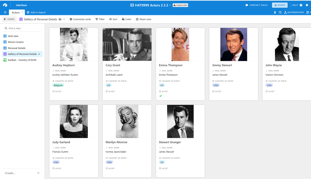Click Add or import table
Screen dimensions: 311x179
pos(36,12)
